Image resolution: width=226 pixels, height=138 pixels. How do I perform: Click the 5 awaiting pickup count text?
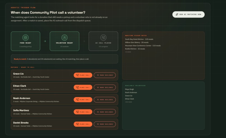pos(26,47)
